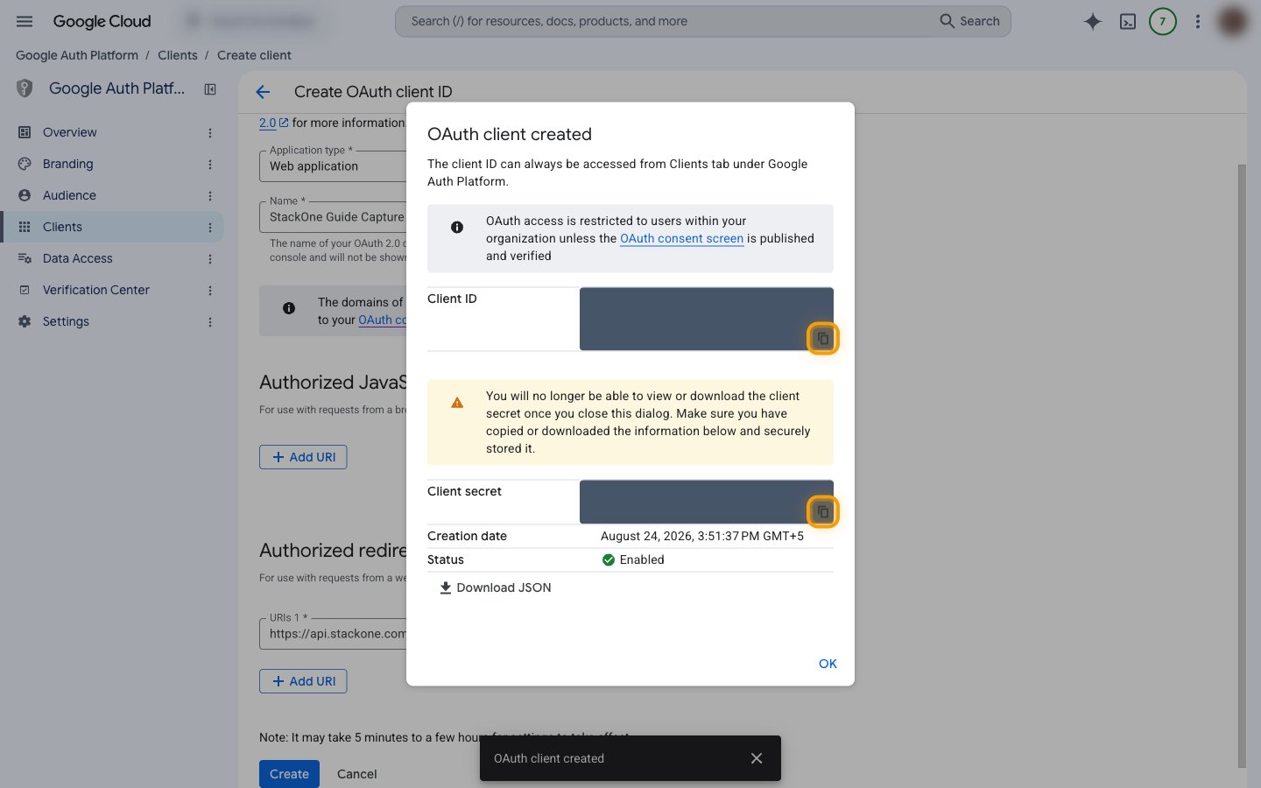The height and width of the screenshot is (788, 1261).
Task: Open Clients row three-dot menu
Action: (x=210, y=227)
